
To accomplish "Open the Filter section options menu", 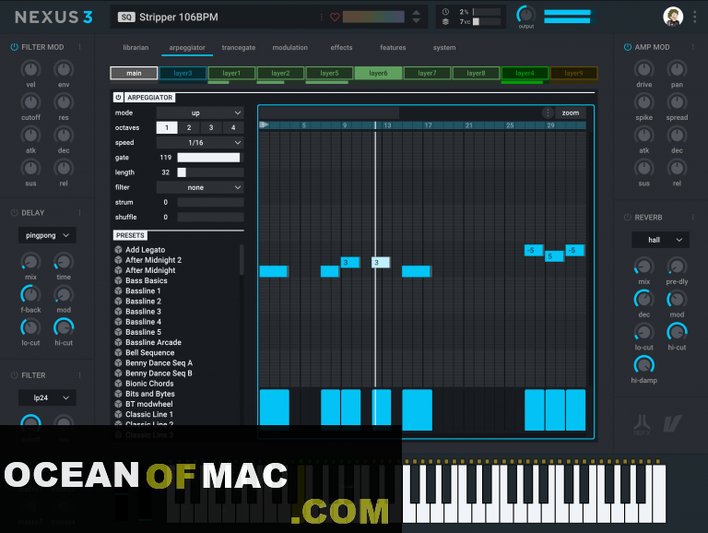I will click(x=80, y=375).
